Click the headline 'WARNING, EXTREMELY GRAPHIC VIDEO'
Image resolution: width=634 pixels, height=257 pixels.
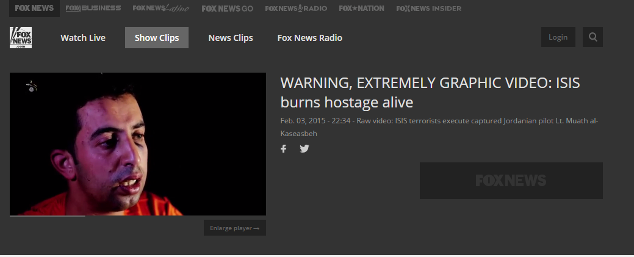click(430, 92)
